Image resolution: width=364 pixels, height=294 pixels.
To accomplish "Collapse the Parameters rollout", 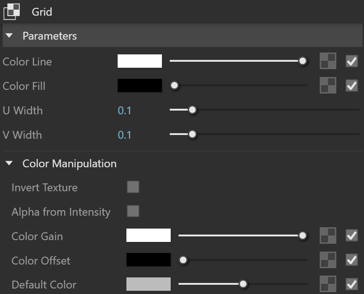I will [9, 35].
